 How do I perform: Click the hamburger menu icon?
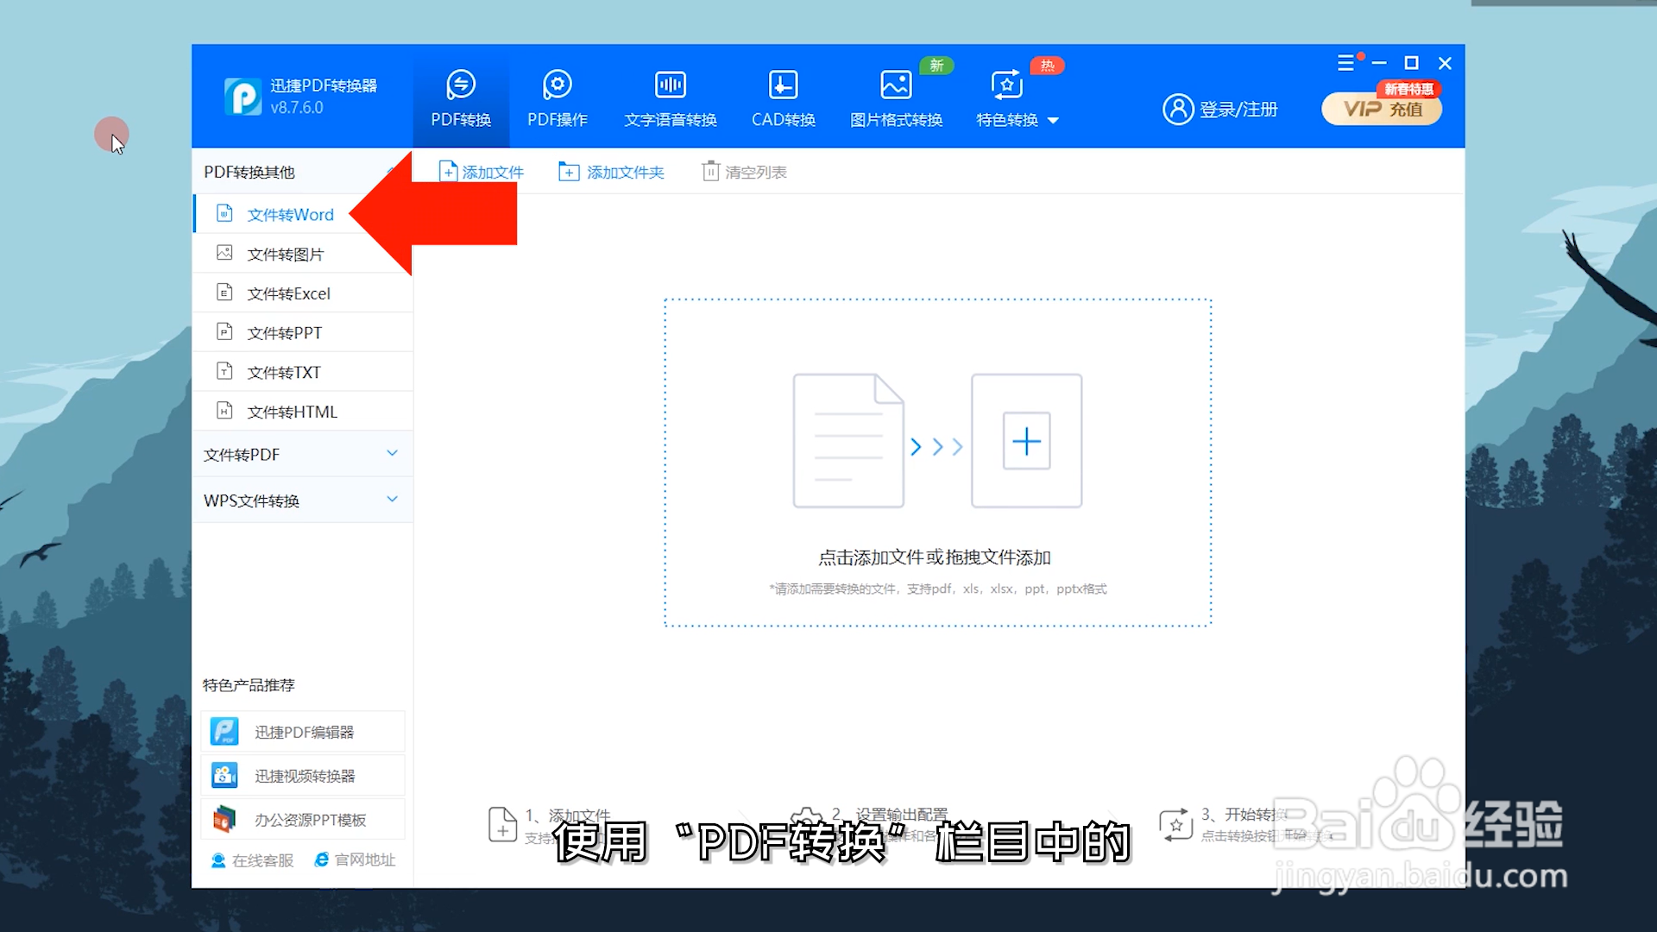click(1345, 63)
